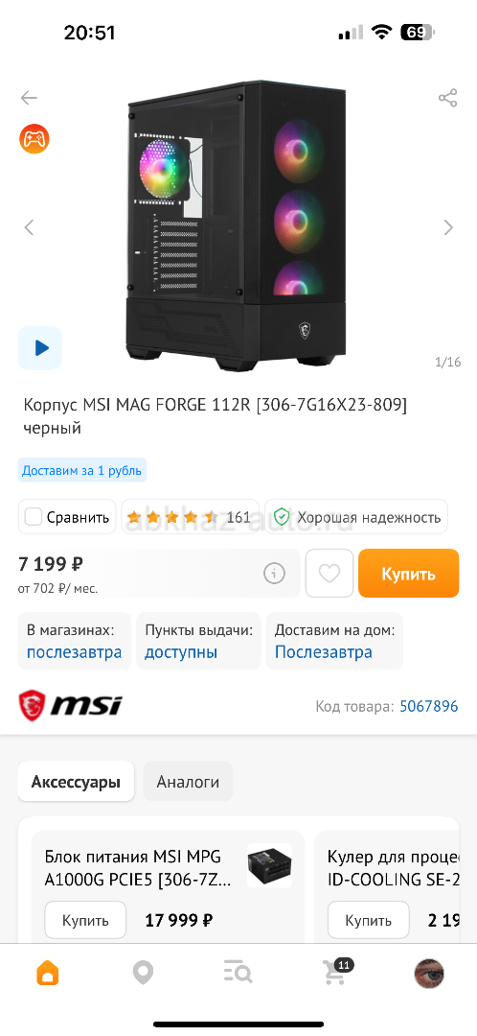Open the store locations pin icon

[143, 973]
